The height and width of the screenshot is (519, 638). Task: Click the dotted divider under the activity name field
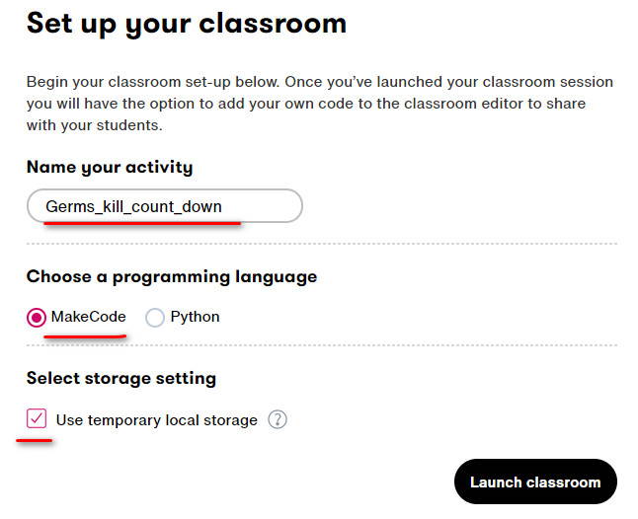point(322,244)
